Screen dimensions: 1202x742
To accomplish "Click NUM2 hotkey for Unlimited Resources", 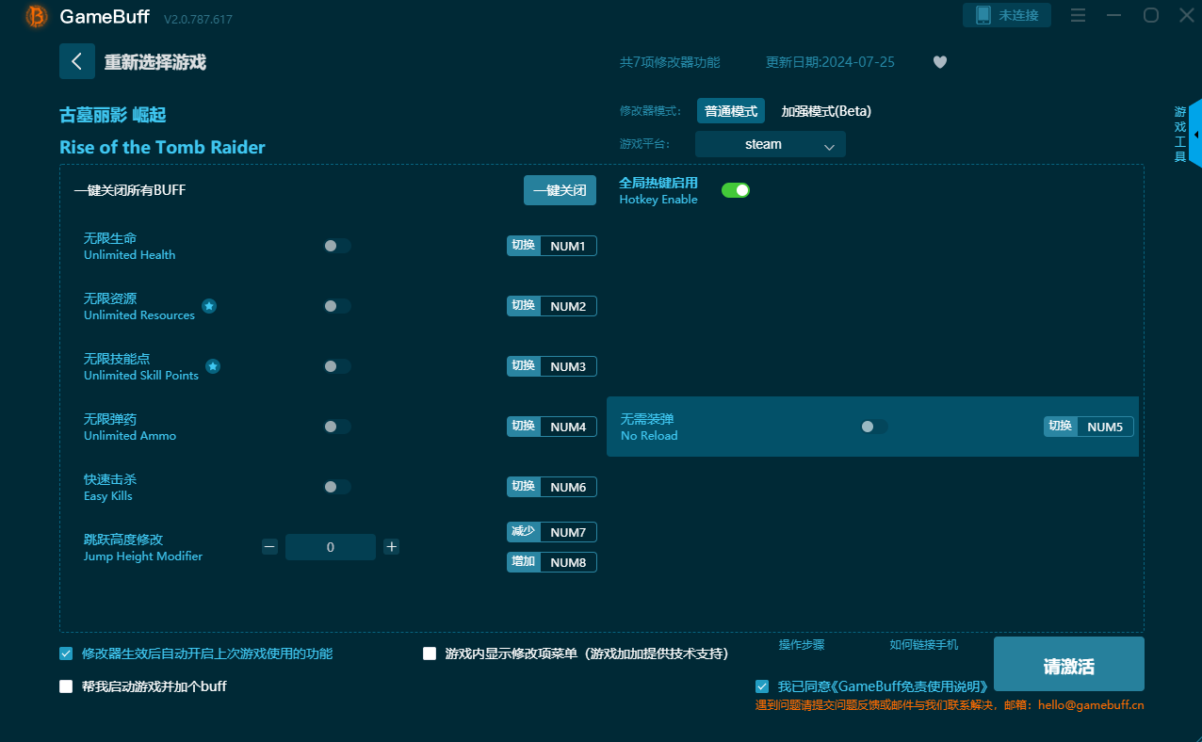I will tap(568, 306).
